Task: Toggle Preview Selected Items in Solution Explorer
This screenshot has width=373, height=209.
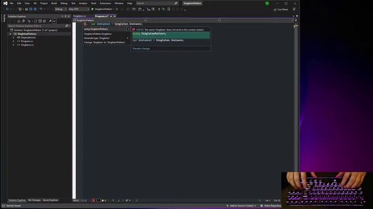Action: (54, 21)
